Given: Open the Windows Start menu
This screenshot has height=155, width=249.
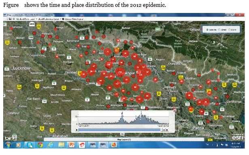Looking at the screenshot, I should pos(8,145).
